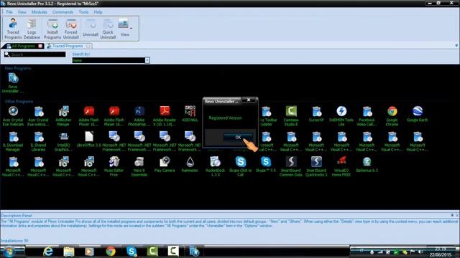The width and height of the screenshot is (460, 258).
Task: Select Adobe Reader X in the list
Action: coord(165,116)
